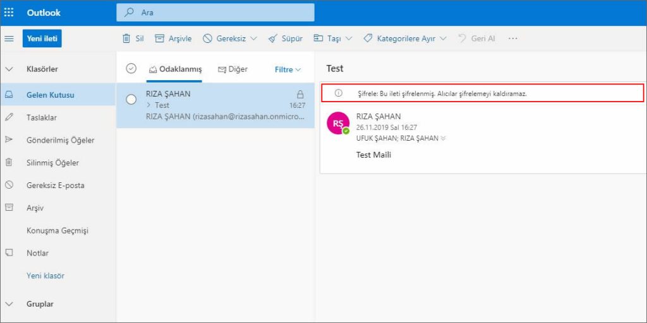Image resolution: width=647 pixels, height=323 pixels.
Task: Open the Taşı dropdown arrow
Action: (x=349, y=38)
